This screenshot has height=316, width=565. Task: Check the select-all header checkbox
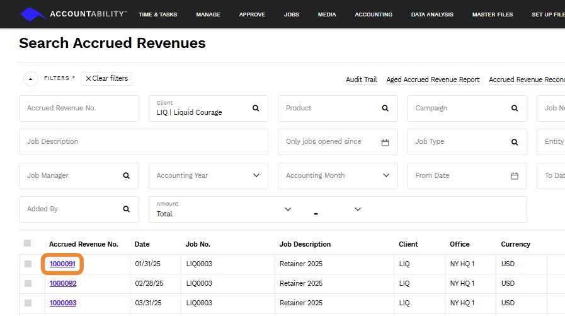[x=27, y=243]
